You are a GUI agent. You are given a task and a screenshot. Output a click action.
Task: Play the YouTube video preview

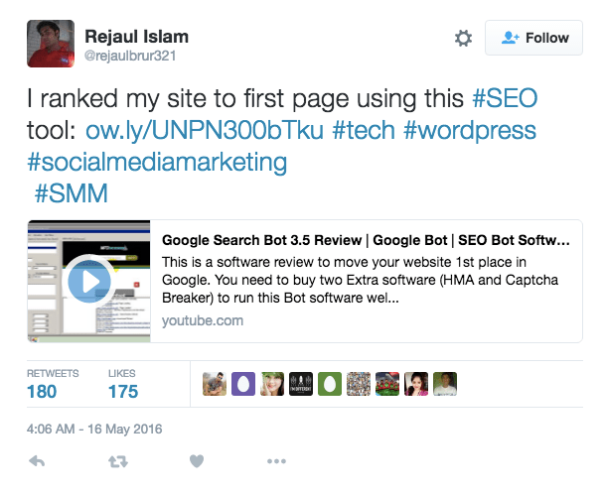[89, 281]
